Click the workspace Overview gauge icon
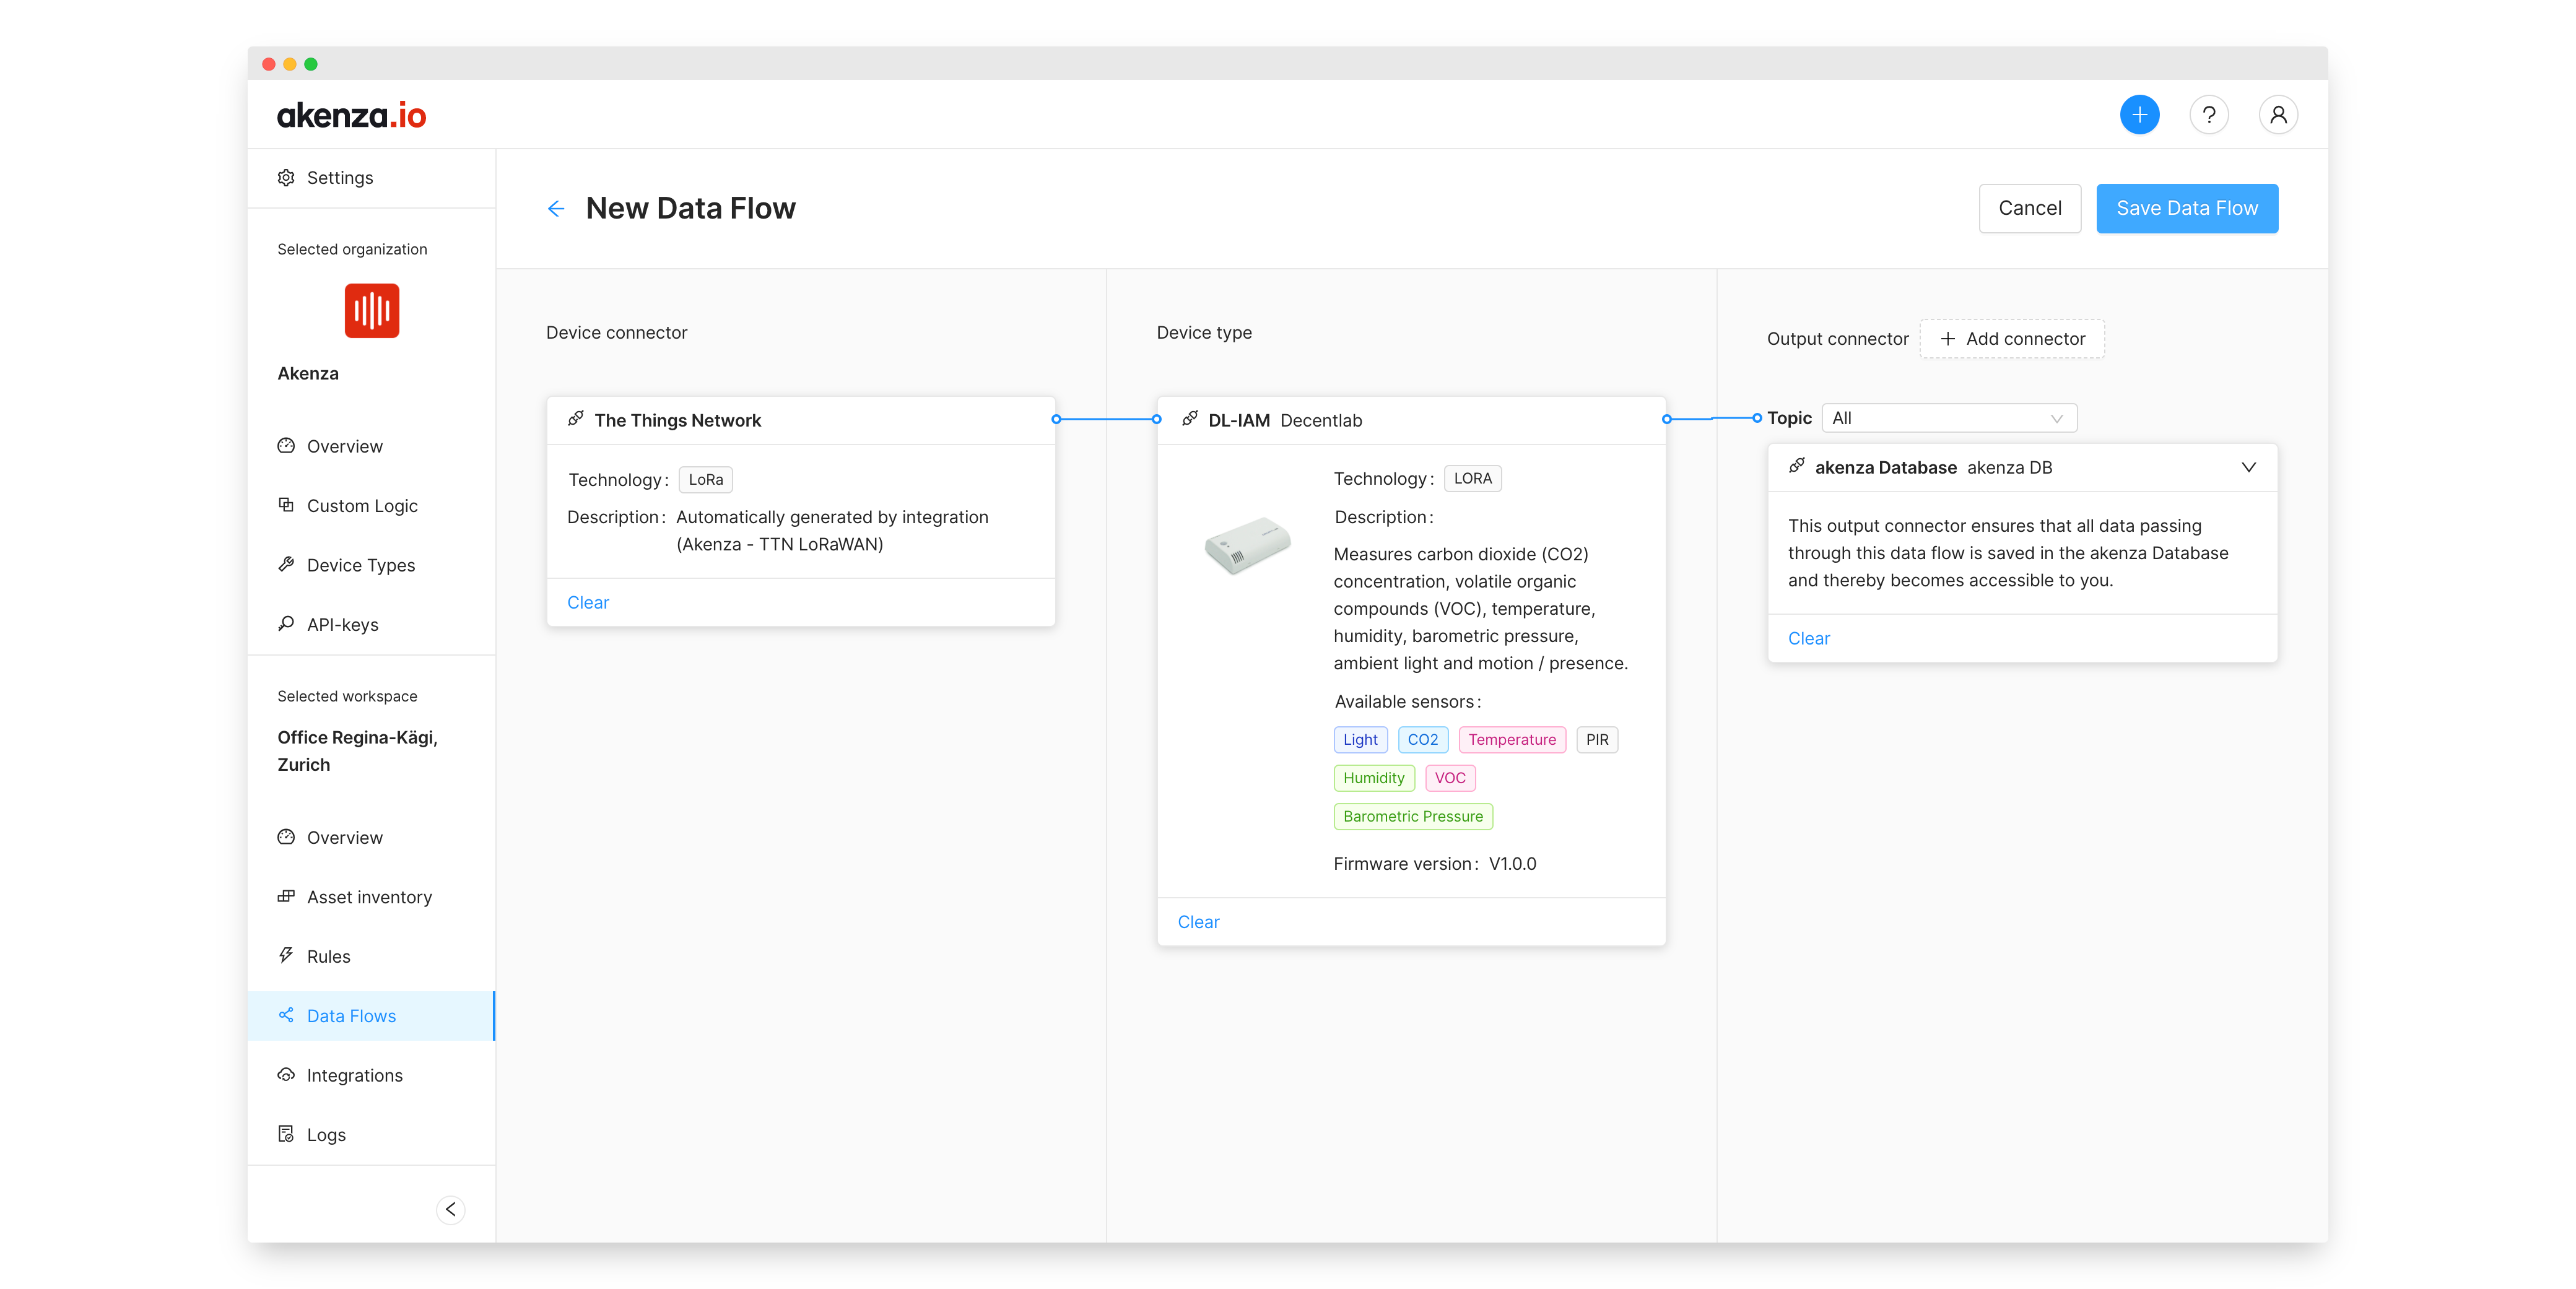 pos(286,836)
